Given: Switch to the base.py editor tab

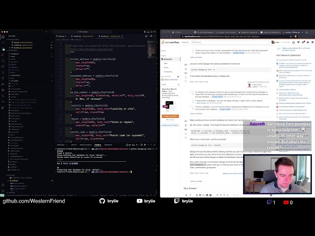Looking at the screenshot, I should 62,36.
